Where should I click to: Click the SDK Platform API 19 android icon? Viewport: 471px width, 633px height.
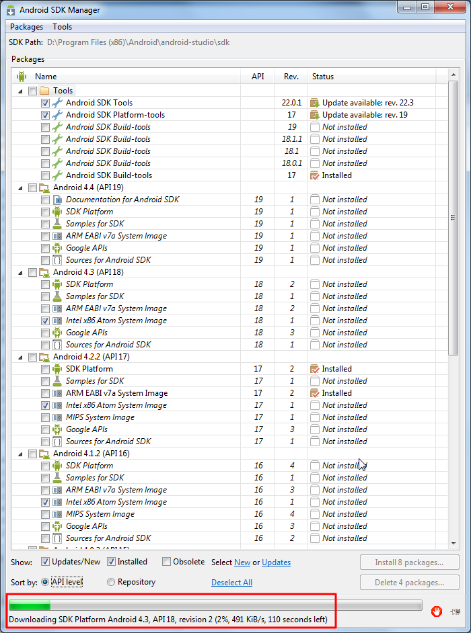tap(57, 212)
